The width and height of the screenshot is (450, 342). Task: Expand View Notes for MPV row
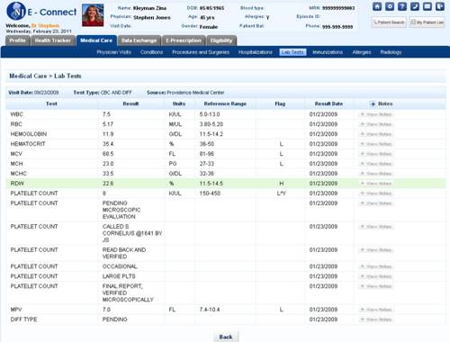pyautogui.click(x=376, y=310)
